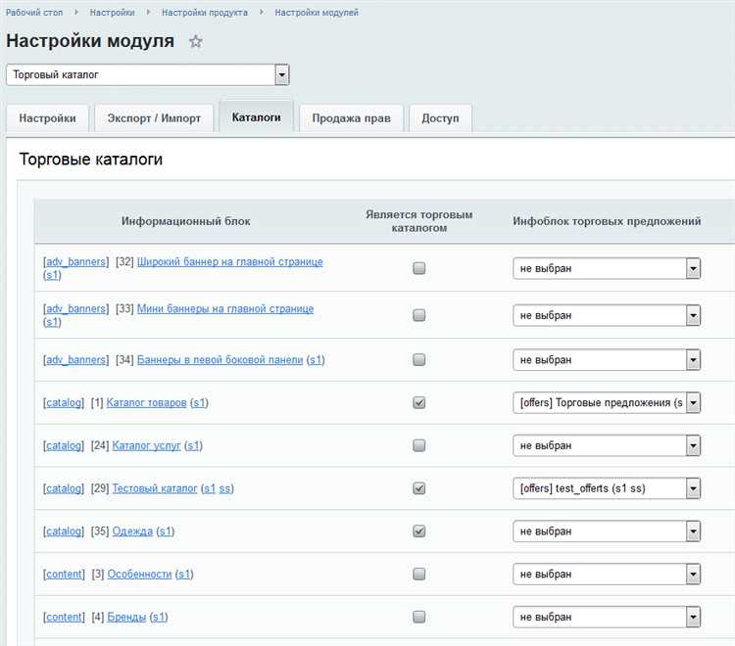
Task: Open Баннеры в левой боковой панели link
Action: click(x=220, y=359)
